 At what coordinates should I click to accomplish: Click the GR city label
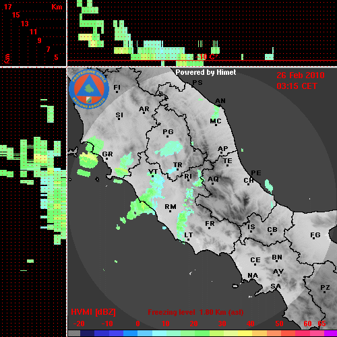[x=107, y=154]
